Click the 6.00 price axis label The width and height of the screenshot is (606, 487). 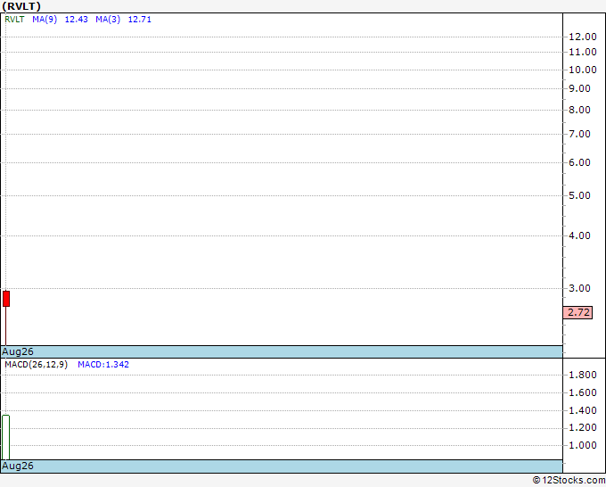click(579, 162)
